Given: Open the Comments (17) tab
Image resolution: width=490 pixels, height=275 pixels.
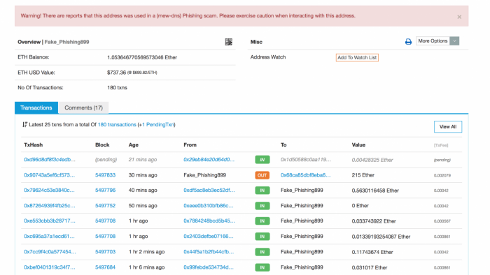Looking at the screenshot, I should 83,107.
